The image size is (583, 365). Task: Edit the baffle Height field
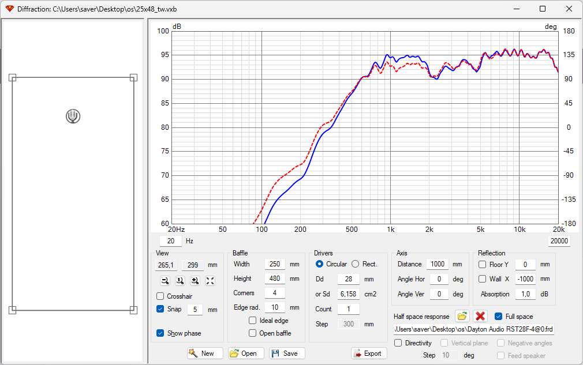pyautogui.click(x=275, y=279)
